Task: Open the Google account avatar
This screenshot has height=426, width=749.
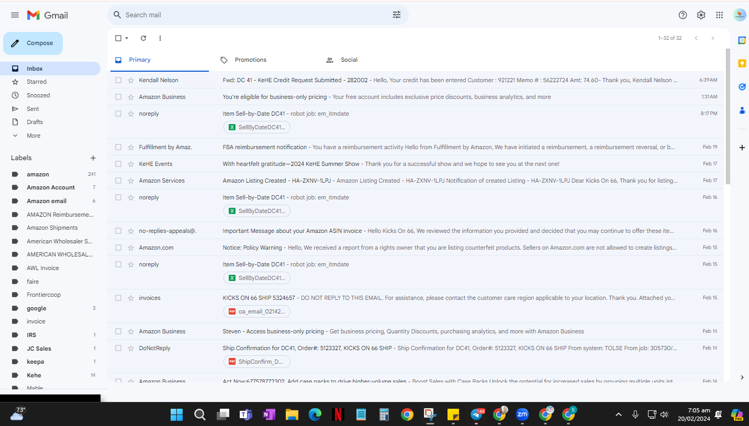Action: pos(740,15)
